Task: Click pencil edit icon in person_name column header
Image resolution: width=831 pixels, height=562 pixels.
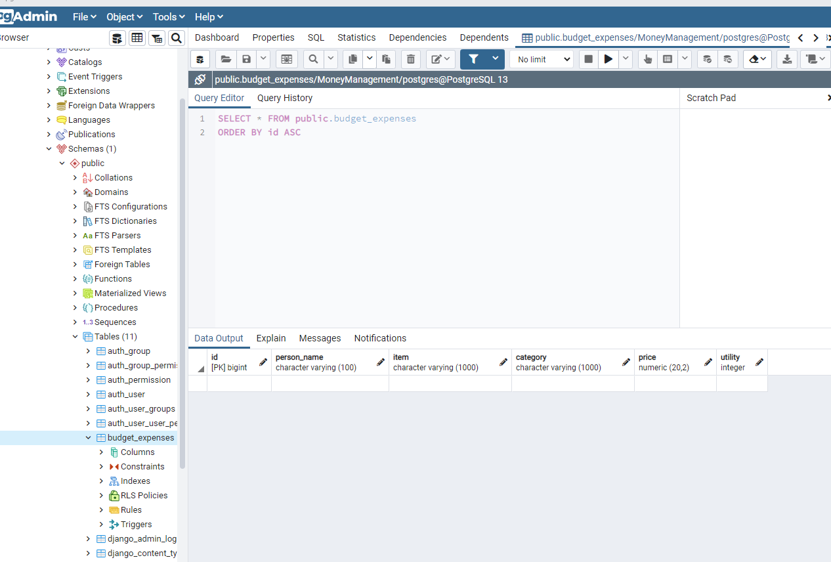Action: pyautogui.click(x=380, y=362)
